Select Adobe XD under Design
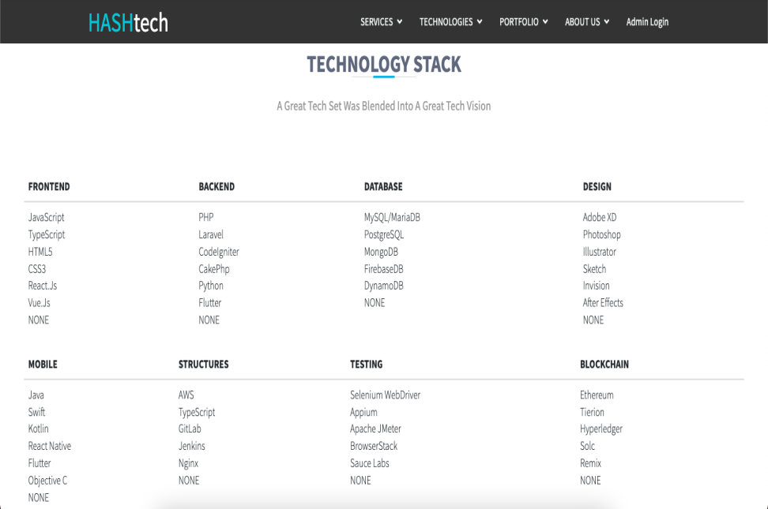768x509 pixels. [600, 218]
